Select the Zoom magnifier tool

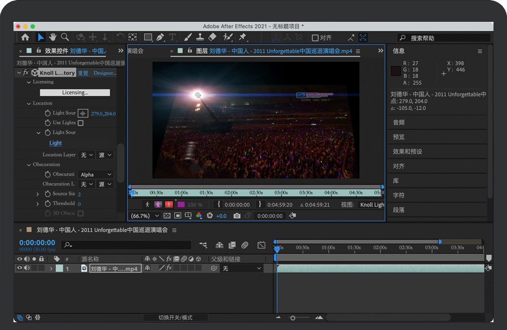coord(65,37)
